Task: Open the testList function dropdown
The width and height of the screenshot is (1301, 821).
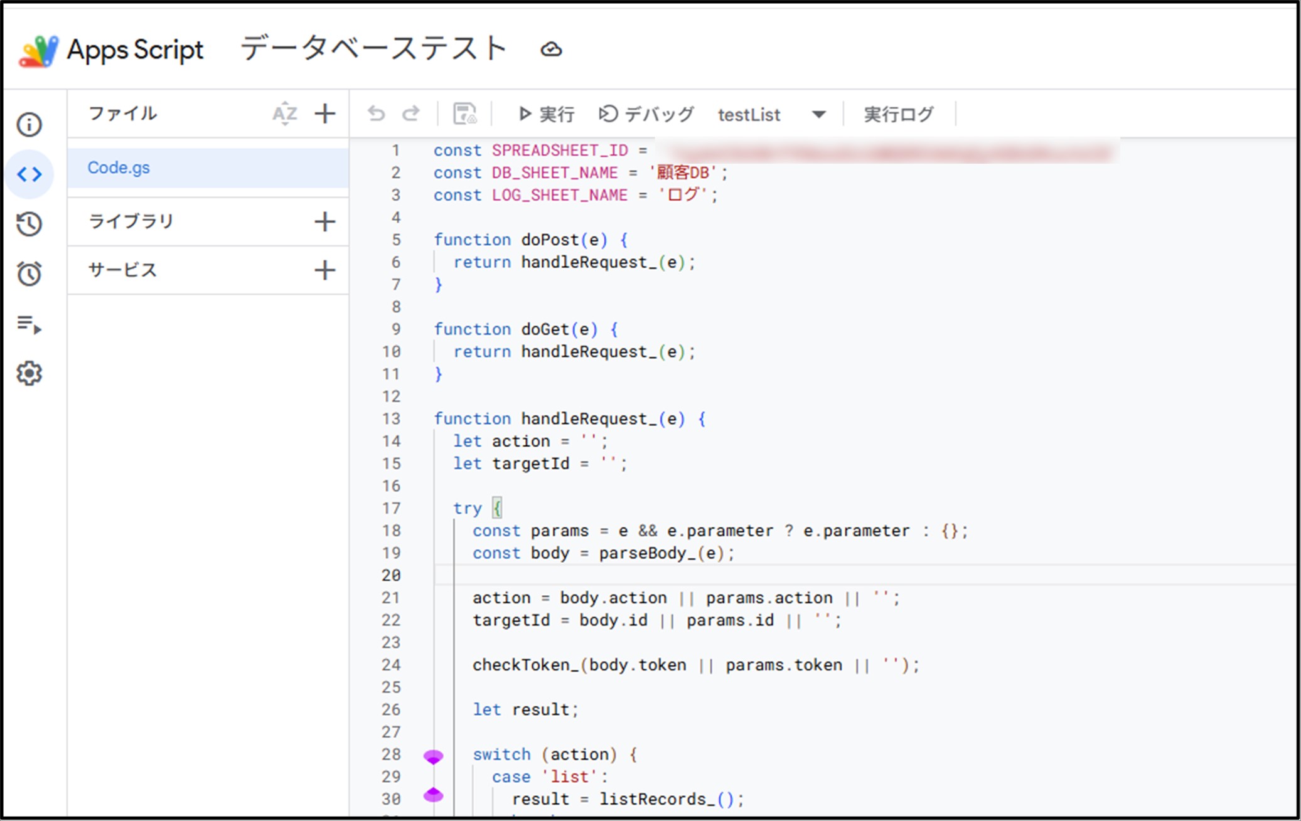Action: click(771, 115)
